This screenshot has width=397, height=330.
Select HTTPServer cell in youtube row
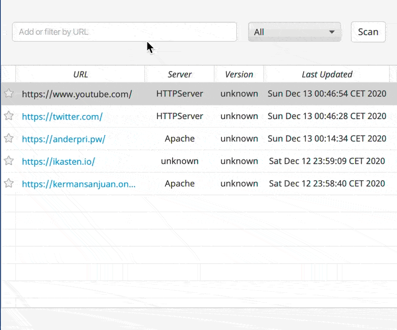coord(180,94)
